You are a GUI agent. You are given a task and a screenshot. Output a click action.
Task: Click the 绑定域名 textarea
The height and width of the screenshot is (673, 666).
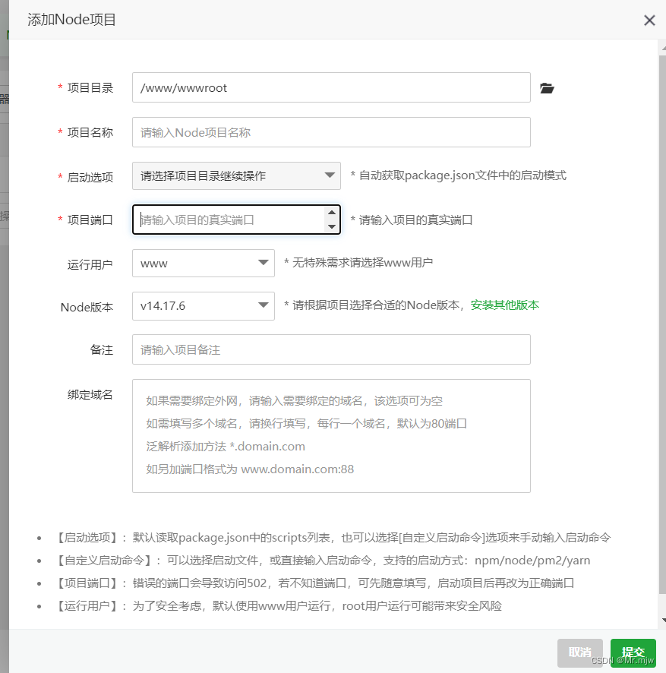pos(331,436)
